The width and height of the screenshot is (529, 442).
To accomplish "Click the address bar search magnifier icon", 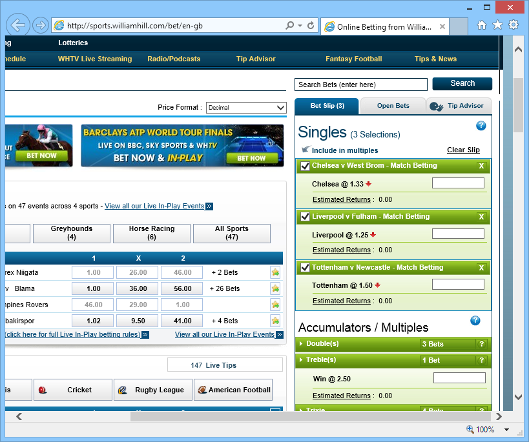I will [289, 25].
